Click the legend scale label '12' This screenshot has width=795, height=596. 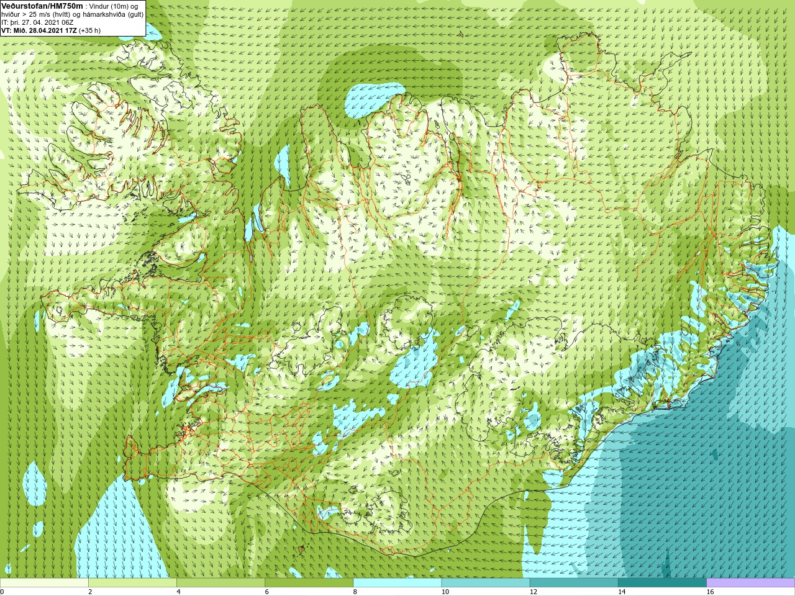coord(534,592)
